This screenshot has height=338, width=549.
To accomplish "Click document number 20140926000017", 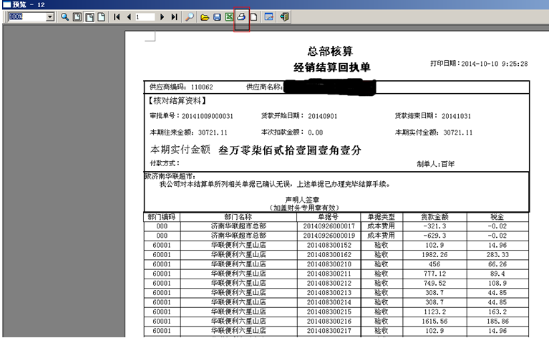I will coord(329,226).
